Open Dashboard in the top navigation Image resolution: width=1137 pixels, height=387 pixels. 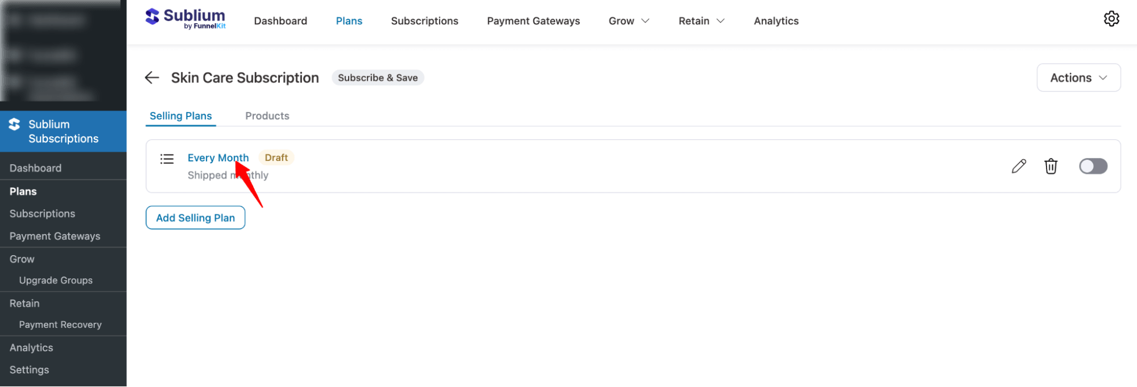tap(280, 21)
